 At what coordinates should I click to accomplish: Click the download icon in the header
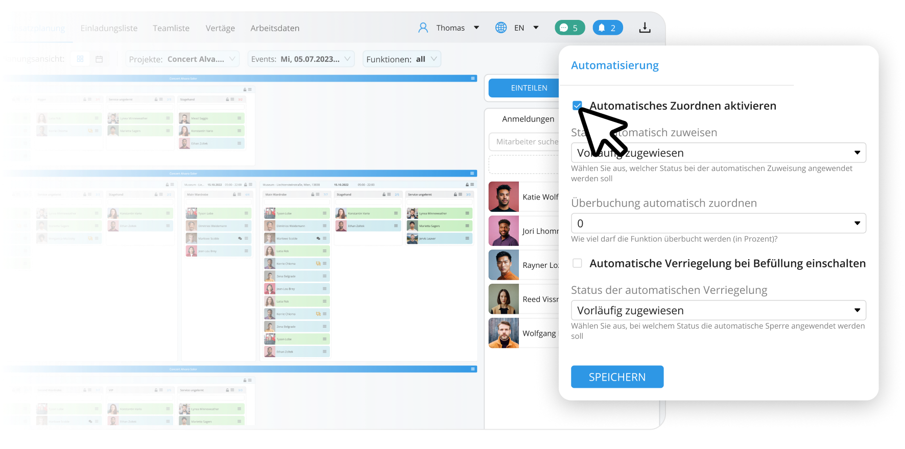[645, 28]
